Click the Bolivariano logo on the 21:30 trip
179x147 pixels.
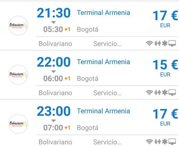pos(18,26)
